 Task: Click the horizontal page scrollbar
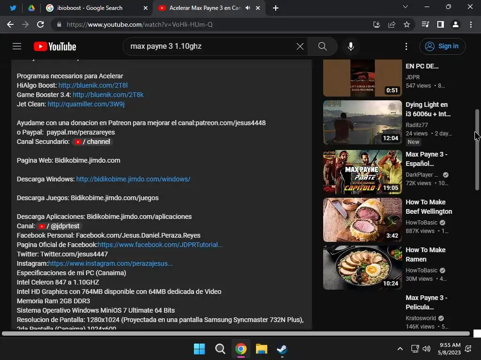(236, 333)
